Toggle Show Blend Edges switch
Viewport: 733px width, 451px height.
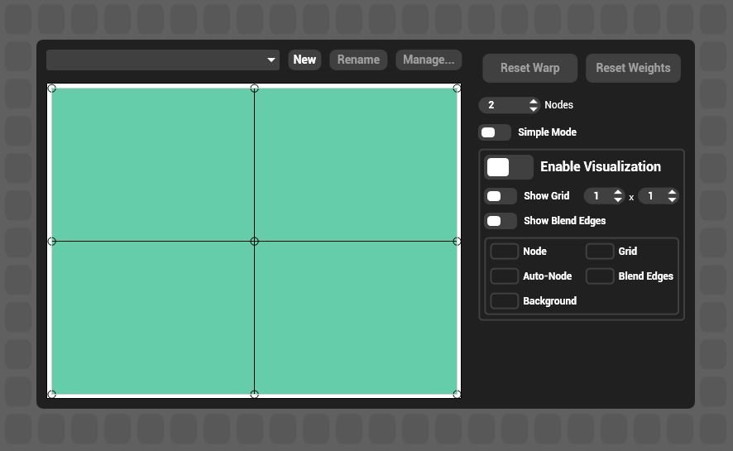pos(501,221)
